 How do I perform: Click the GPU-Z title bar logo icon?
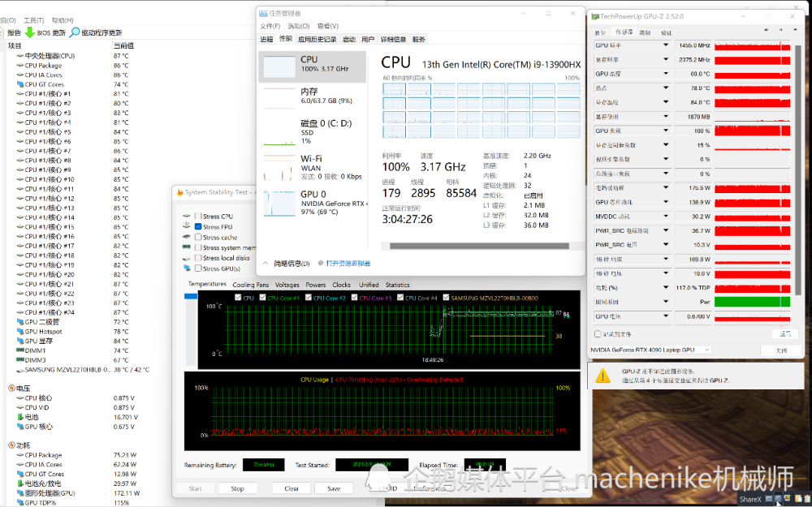[x=595, y=16]
